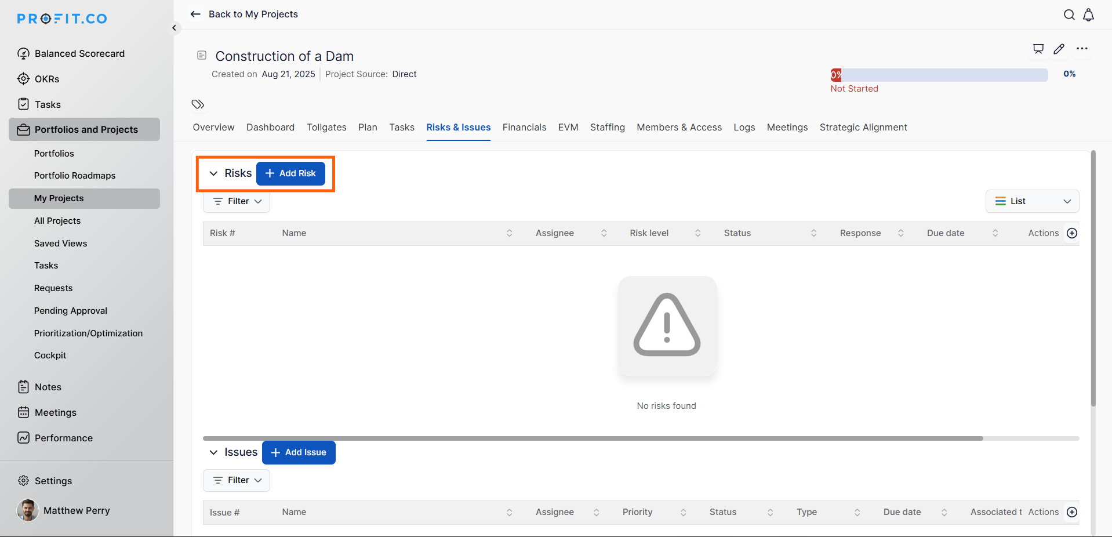Click the notifications bell icon
Image resolution: width=1112 pixels, height=537 pixels.
click(1089, 15)
